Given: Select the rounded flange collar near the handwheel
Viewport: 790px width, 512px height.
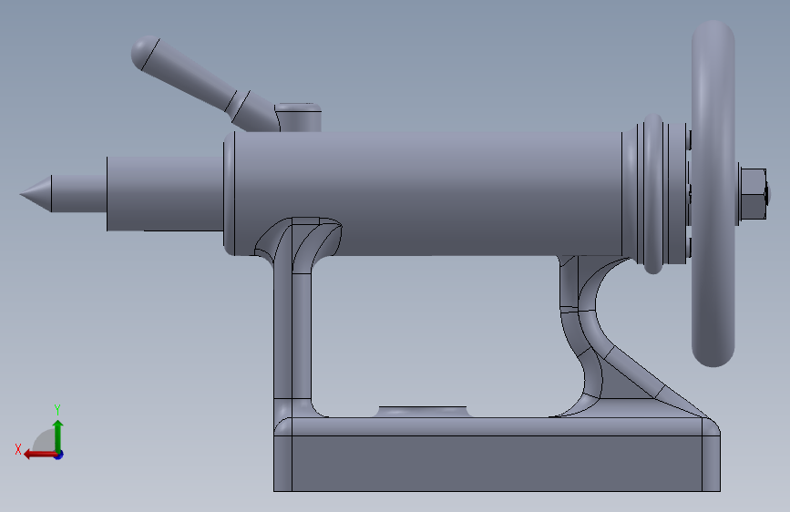Looking at the screenshot, I should coord(653,194).
